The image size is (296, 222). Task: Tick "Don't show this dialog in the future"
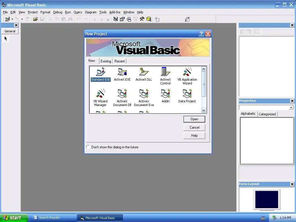coord(88,147)
